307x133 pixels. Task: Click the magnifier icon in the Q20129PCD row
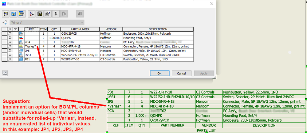[10, 34]
